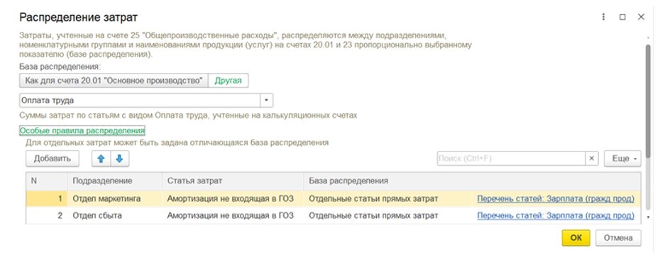The image size is (665, 257).
Task: Click the База распределения column header
Action: (x=473, y=181)
